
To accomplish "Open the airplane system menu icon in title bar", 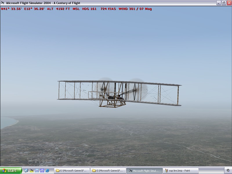I will coord(3,3).
